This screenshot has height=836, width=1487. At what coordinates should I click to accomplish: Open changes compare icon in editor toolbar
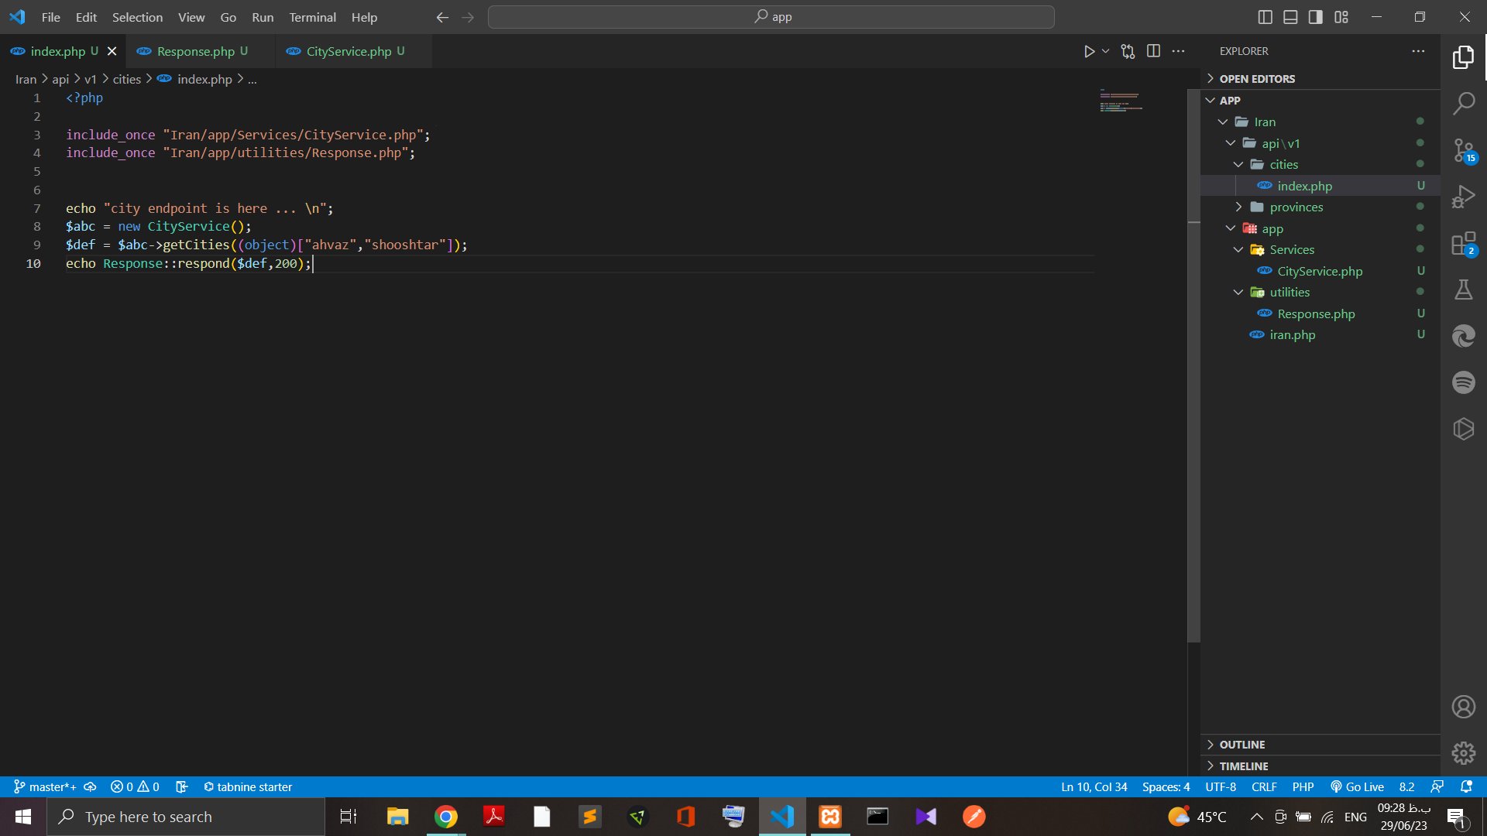pyautogui.click(x=1128, y=51)
